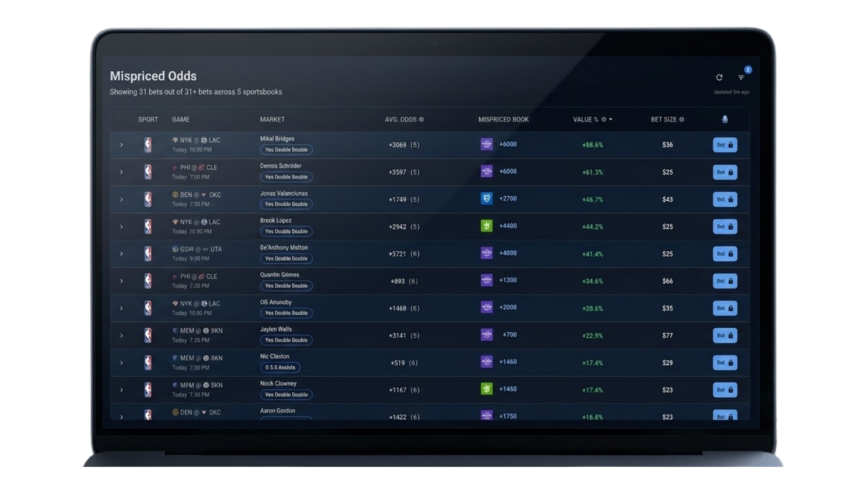Click the Bet Size info icon

tap(682, 119)
